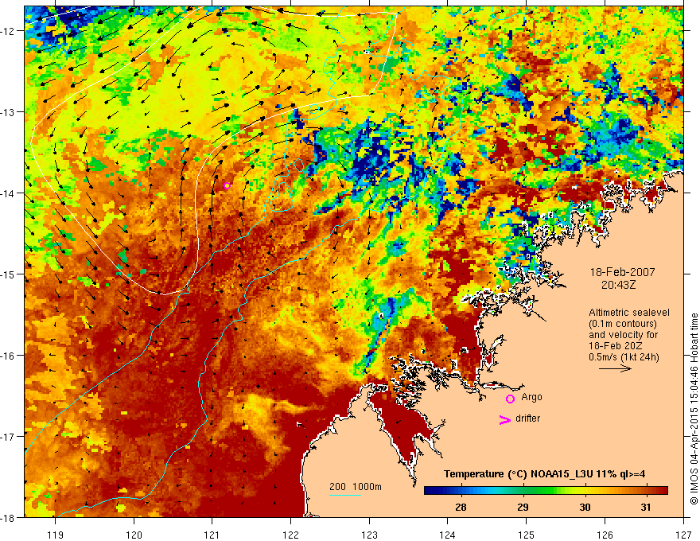This screenshot has width=700, height=541.
Task: Click the '18-Feb 20Z' text
Action: coord(613,346)
